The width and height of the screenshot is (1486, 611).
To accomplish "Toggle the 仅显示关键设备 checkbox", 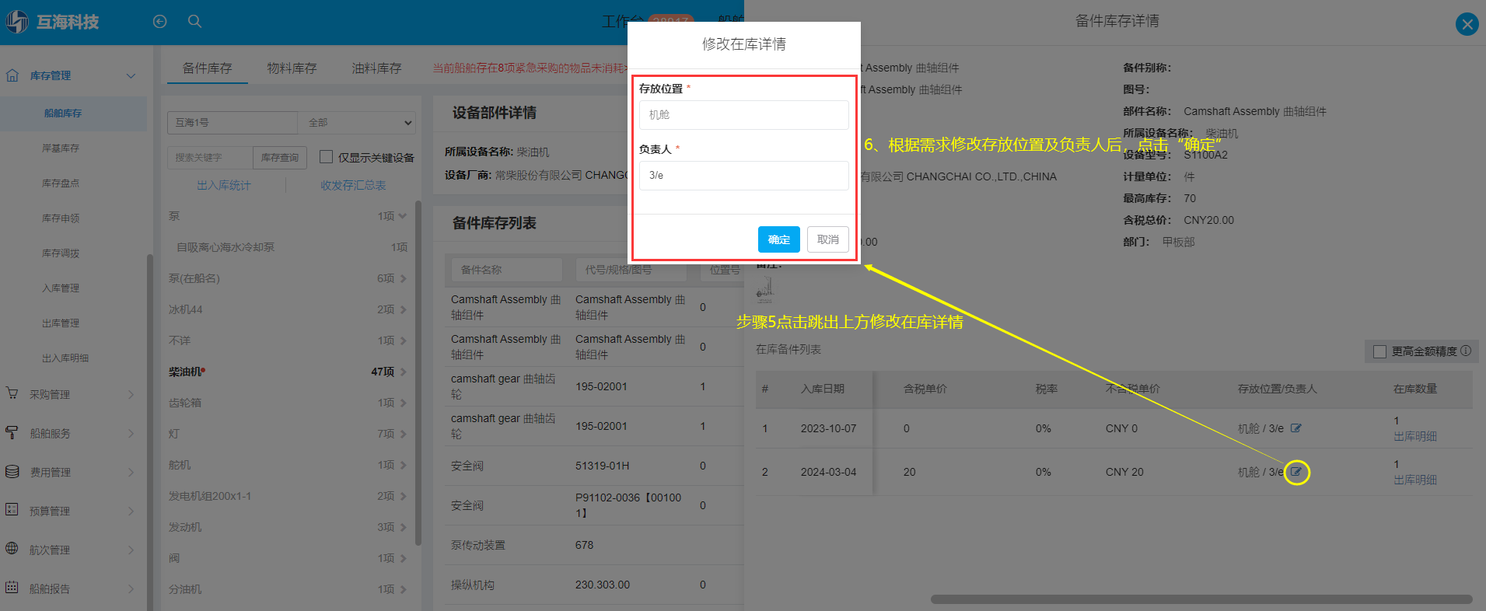I will [327, 157].
